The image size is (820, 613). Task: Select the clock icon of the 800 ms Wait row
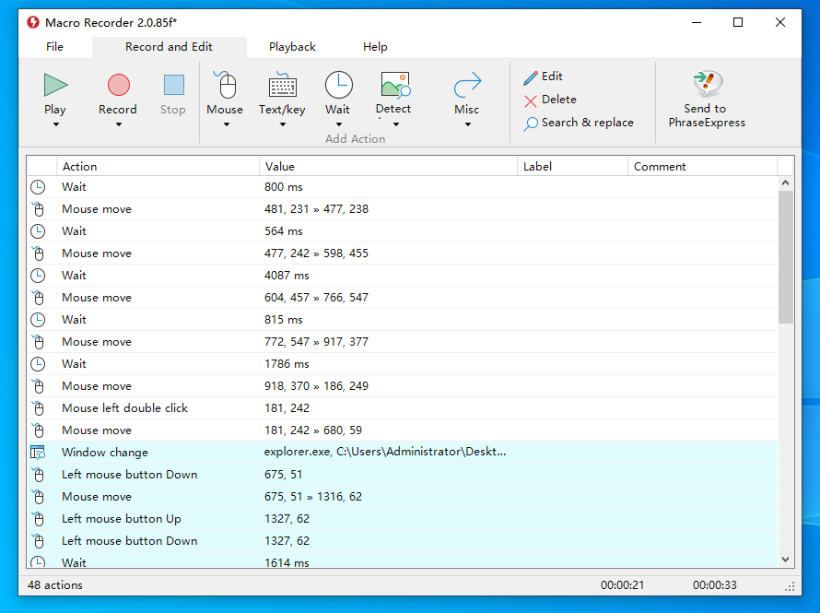click(38, 187)
